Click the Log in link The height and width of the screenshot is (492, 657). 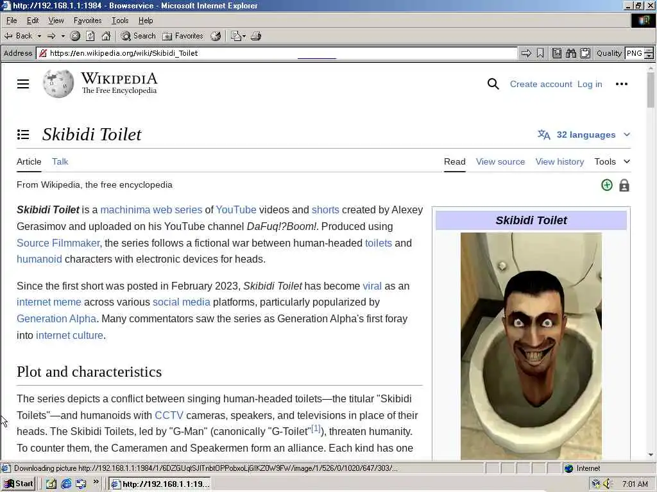pyautogui.click(x=590, y=84)
